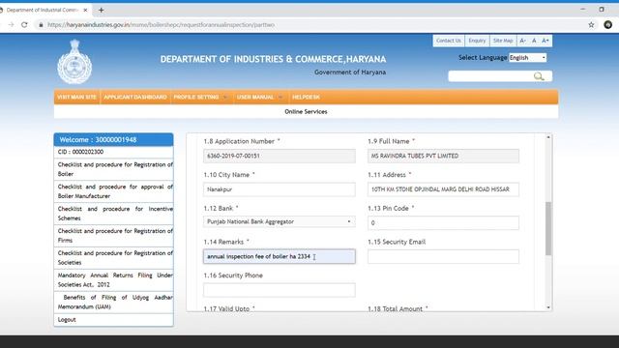The image size is (619, 348).
Task: Open Mandatory Annual Returns Filing link
Action: tap(114, 279)
